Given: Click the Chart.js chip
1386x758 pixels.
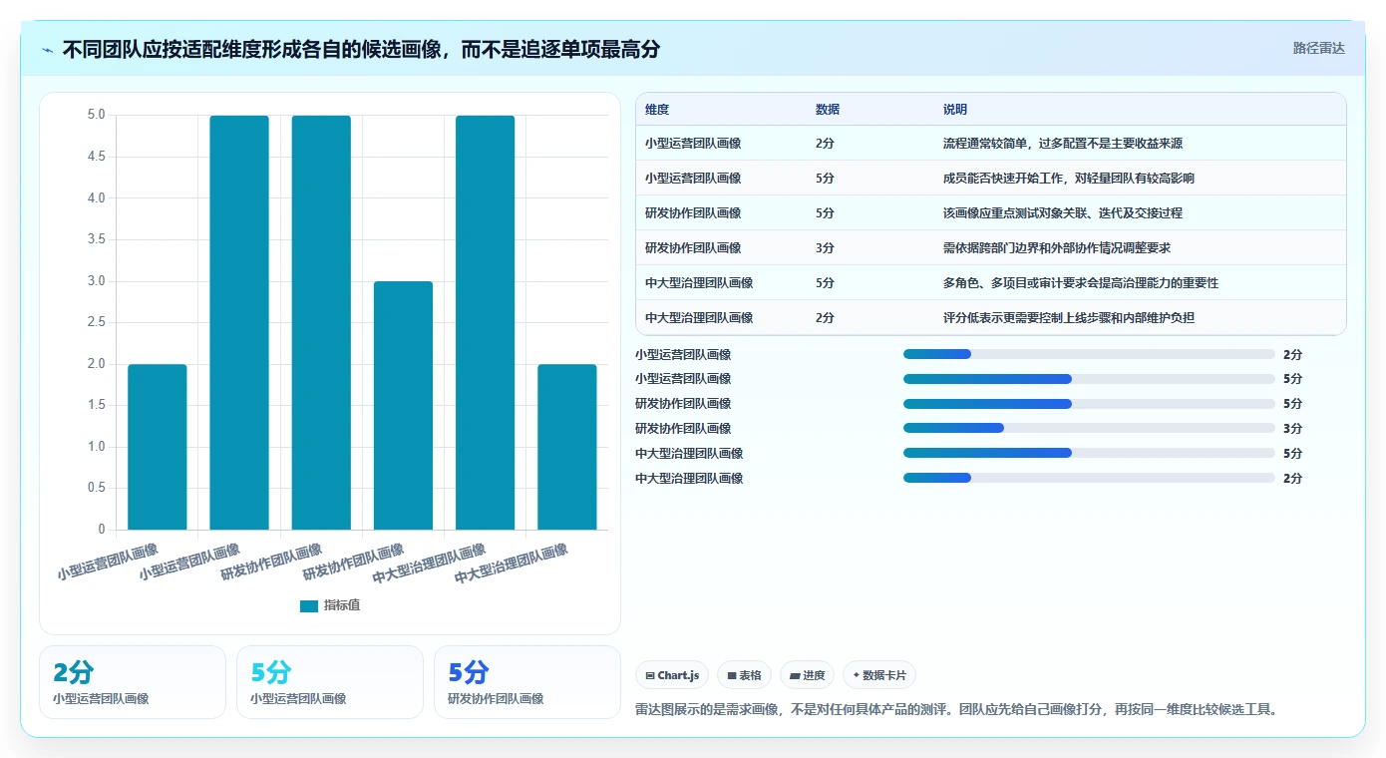Looking at the screenshot, I should pos(672,675).
